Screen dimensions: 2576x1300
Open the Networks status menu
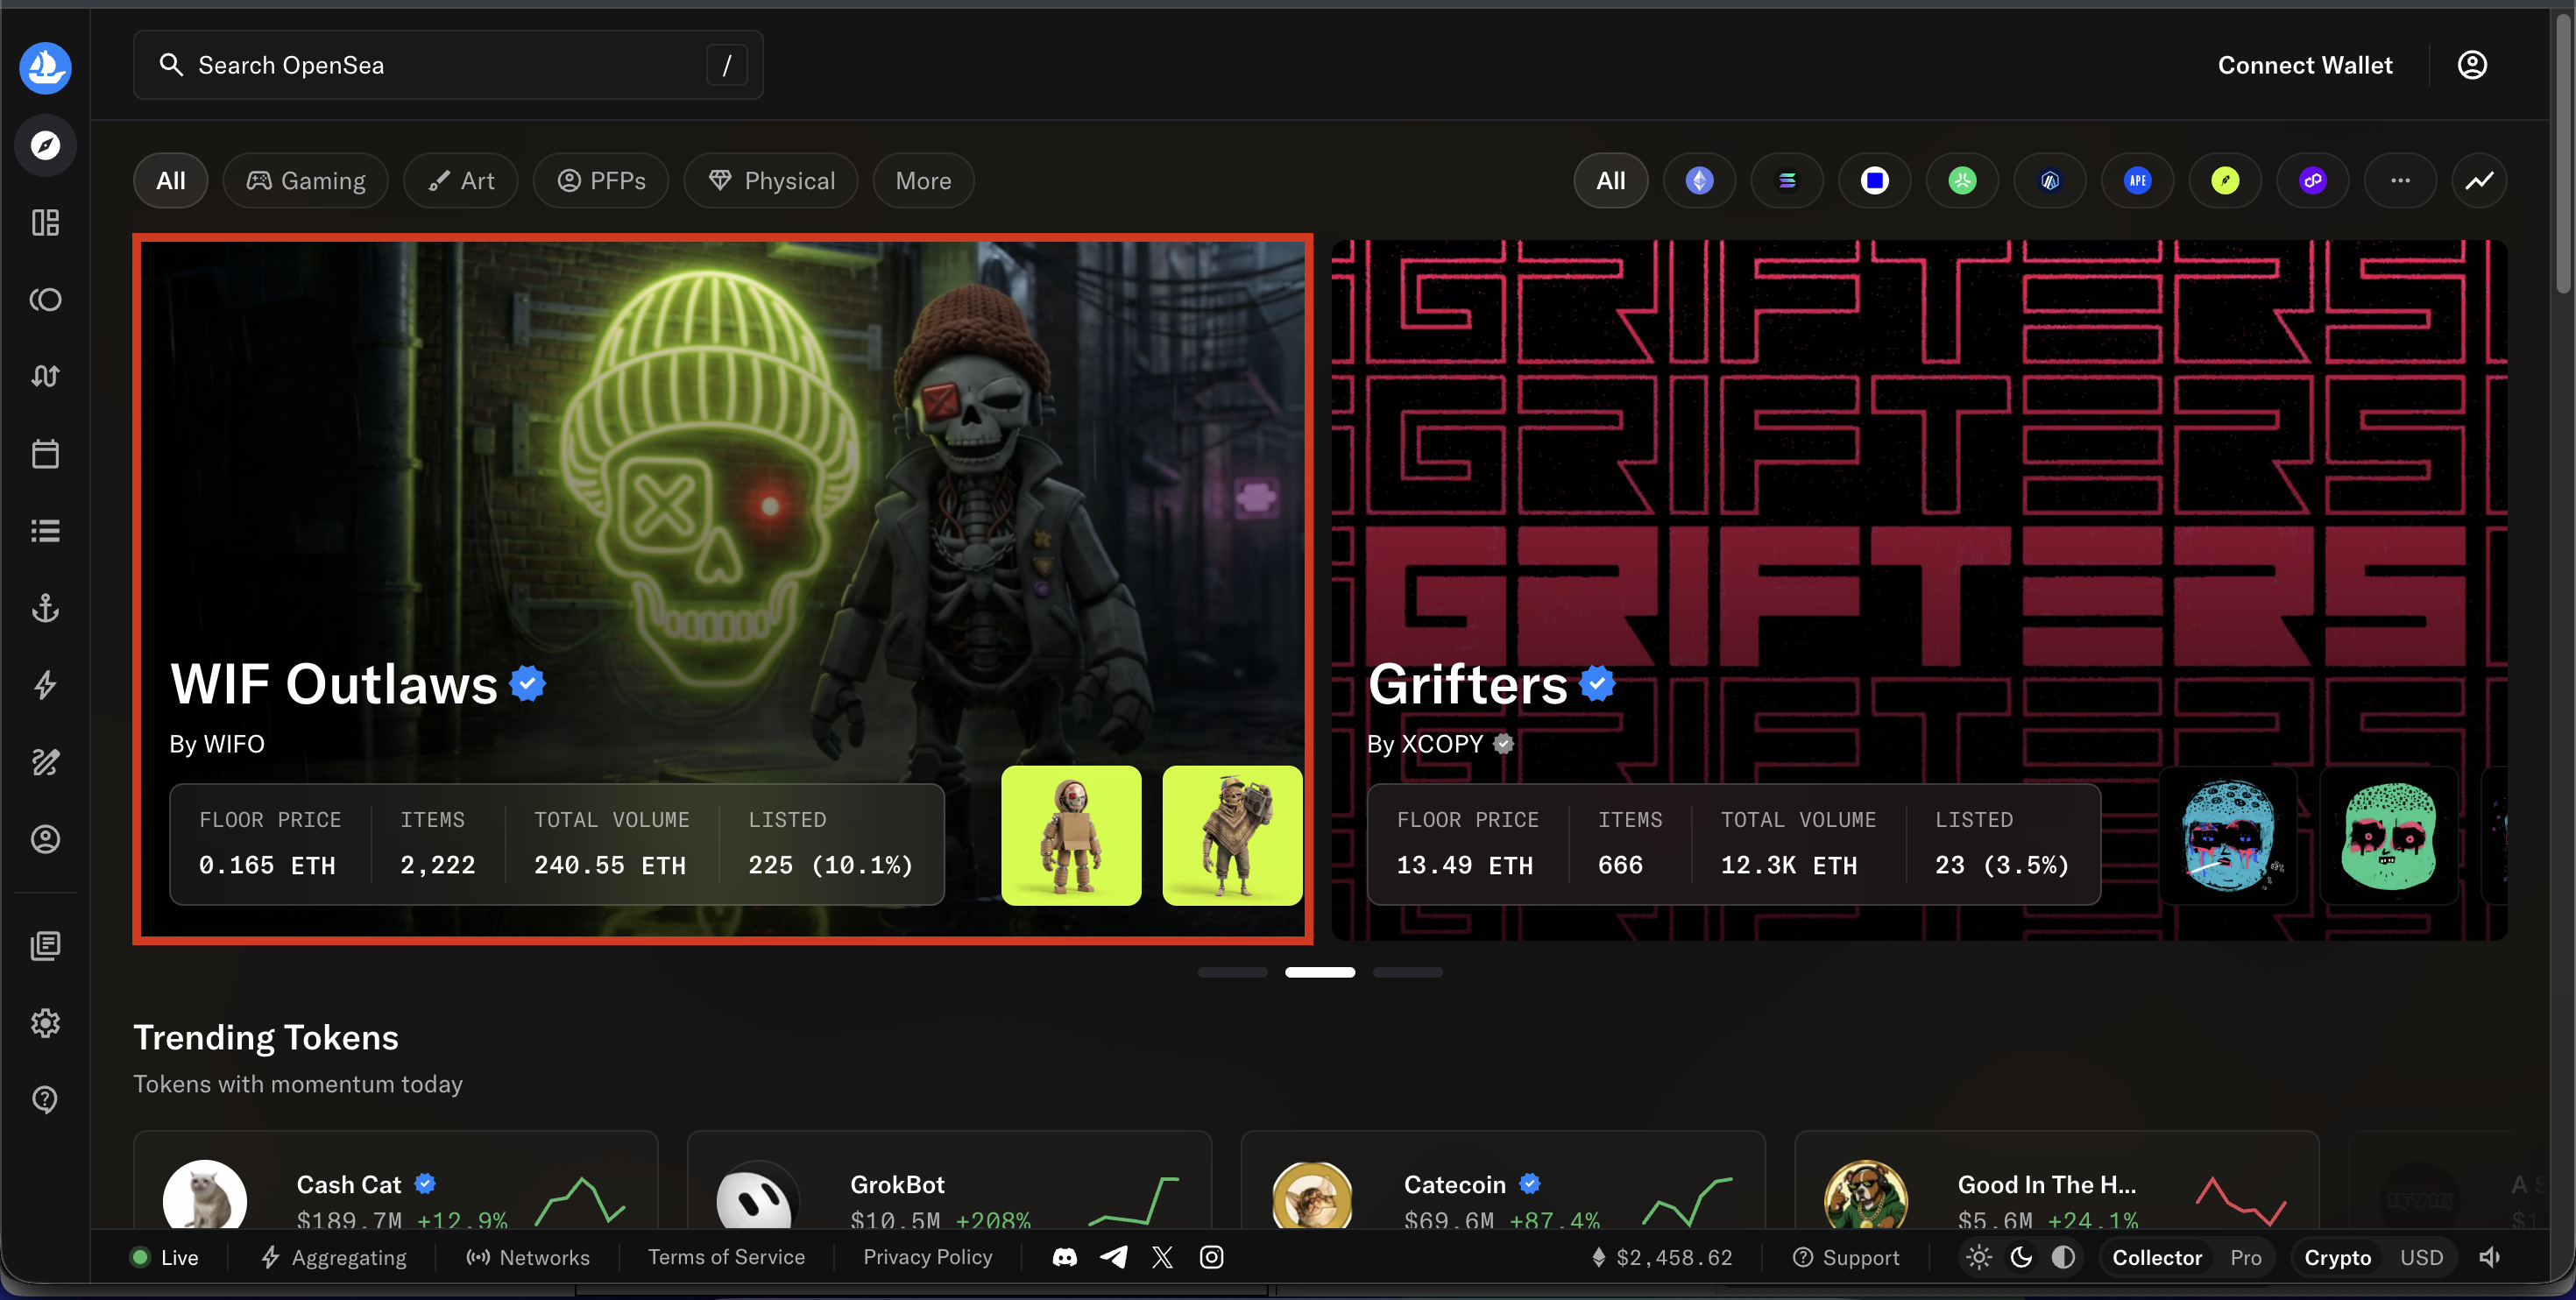pos(528,1257)
